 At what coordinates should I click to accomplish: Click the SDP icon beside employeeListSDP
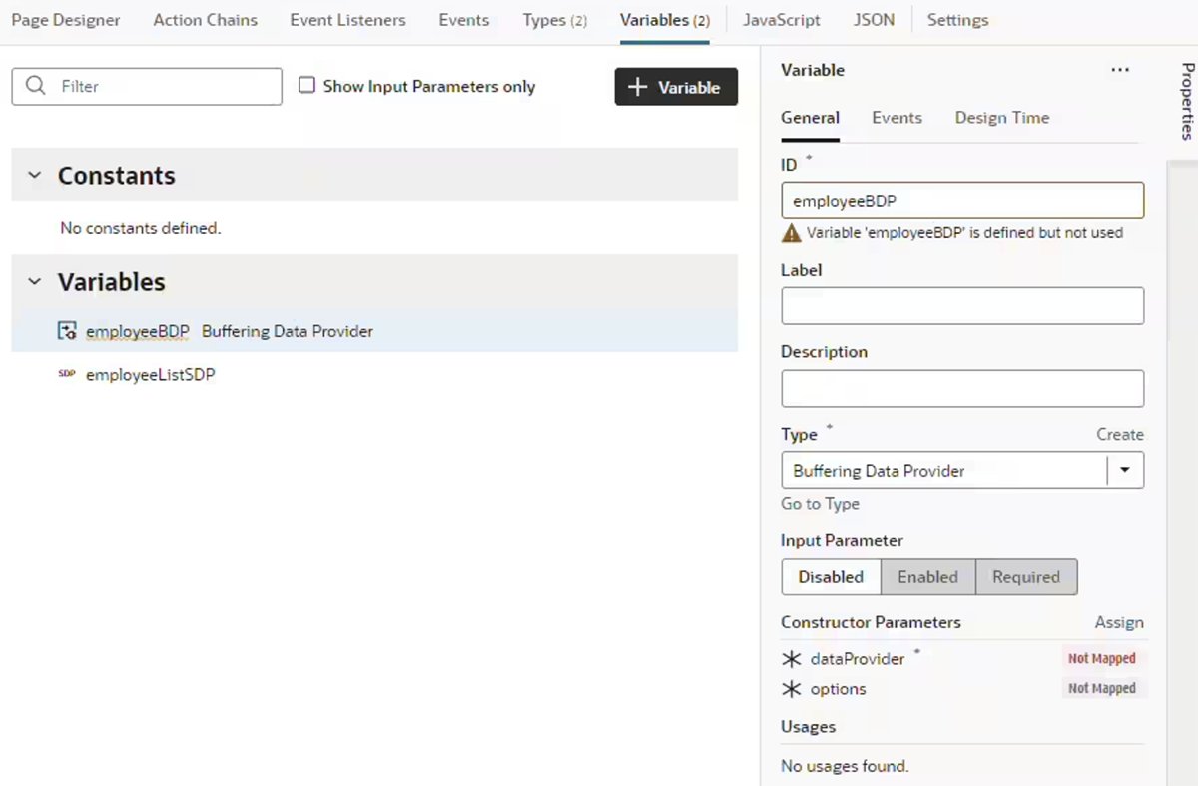tap(66, 373)
